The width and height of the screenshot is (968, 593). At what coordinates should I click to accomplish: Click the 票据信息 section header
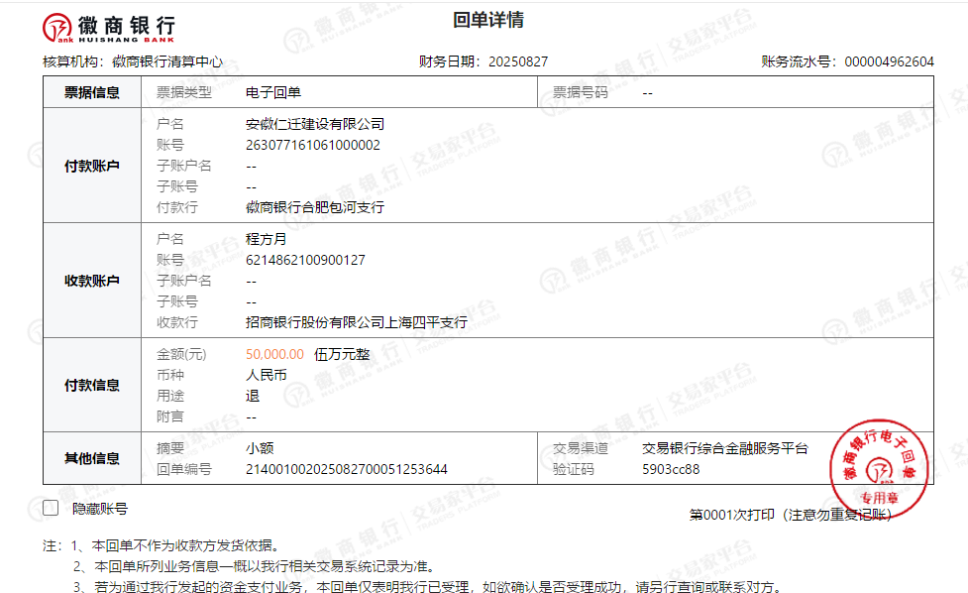92,92
